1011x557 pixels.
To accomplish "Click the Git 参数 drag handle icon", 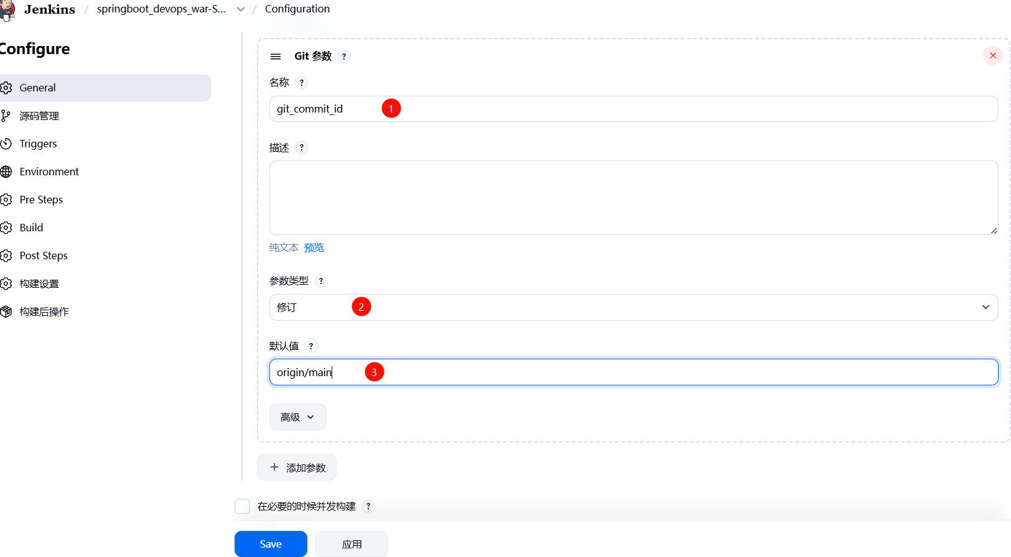I will tap(276, 57).
